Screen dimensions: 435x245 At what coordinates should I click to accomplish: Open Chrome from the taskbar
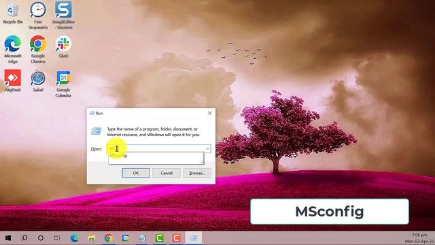pyautogui.click(x=109, y=238)
